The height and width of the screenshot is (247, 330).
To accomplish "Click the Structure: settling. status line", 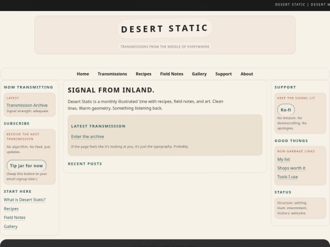I will (x=292, y=203).
